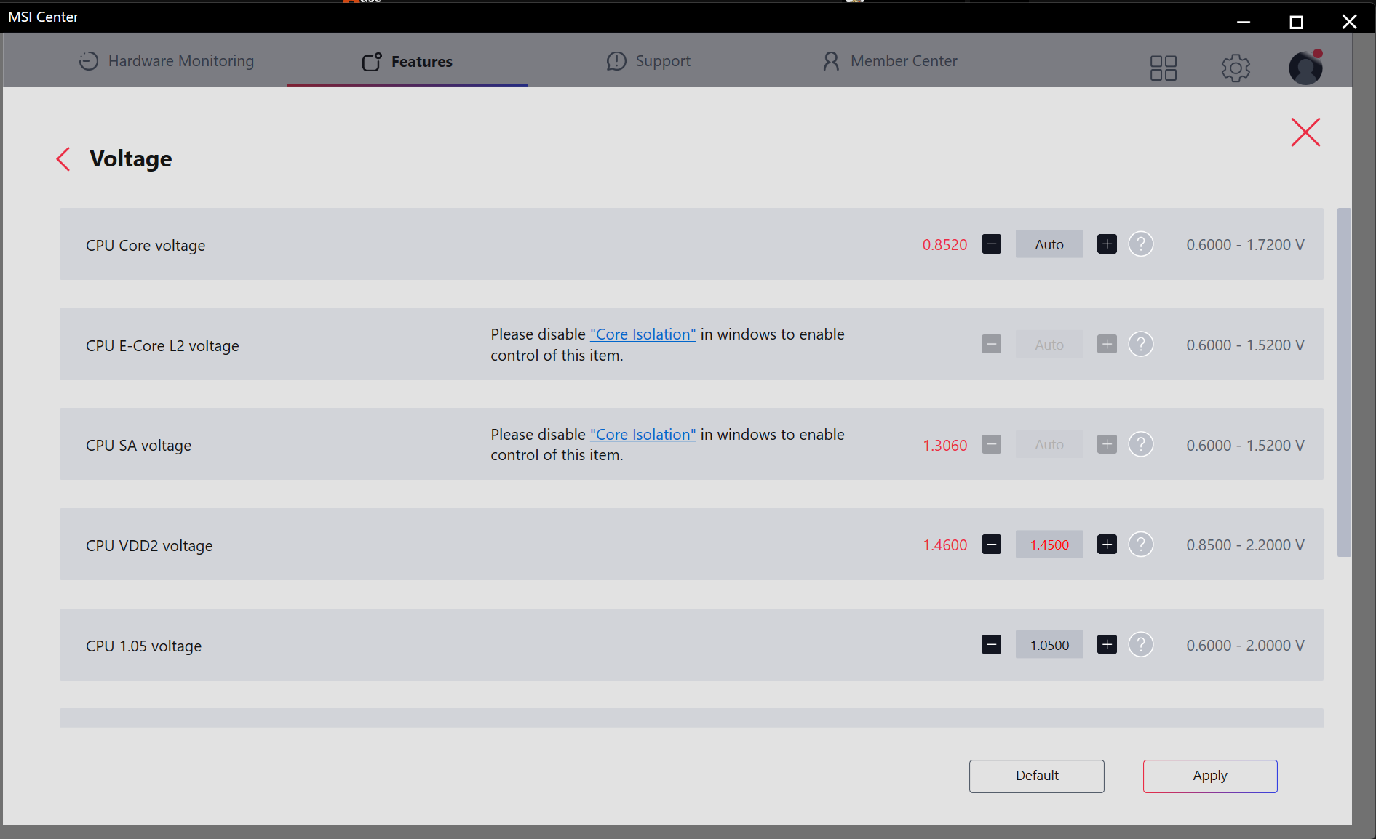This screenshot has height=839, width=1376.
Task: Open the apps grid icon
Action: coord(1163,68)
